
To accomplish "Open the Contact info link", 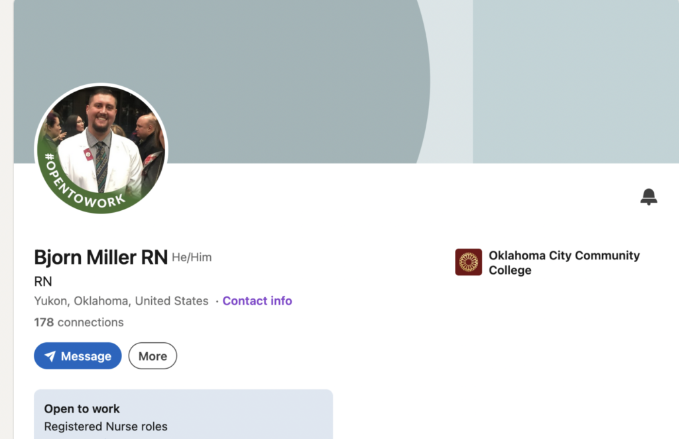I will 257,301.
